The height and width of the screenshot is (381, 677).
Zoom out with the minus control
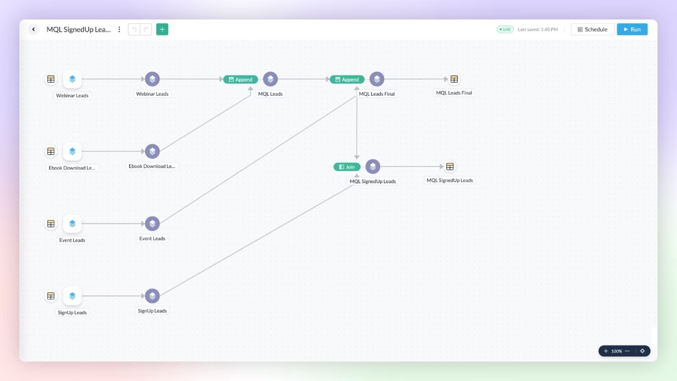click(627, 351)
